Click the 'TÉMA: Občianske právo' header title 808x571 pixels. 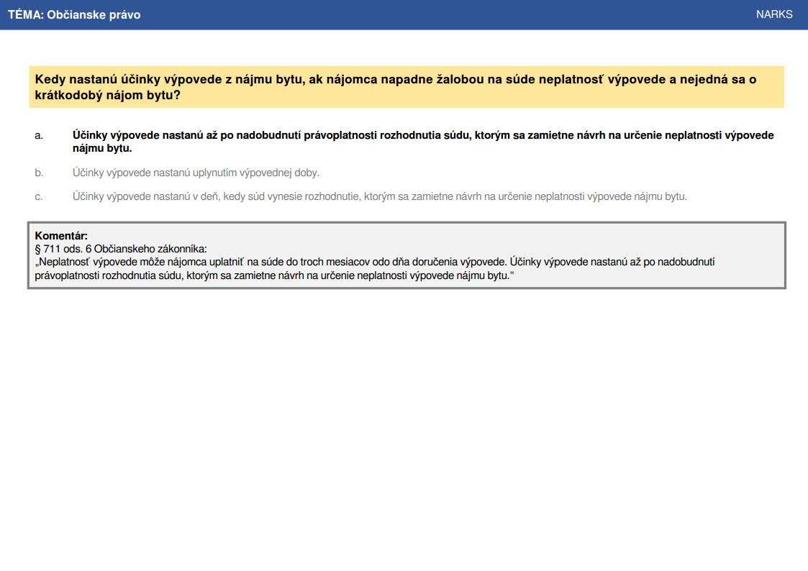74,14
